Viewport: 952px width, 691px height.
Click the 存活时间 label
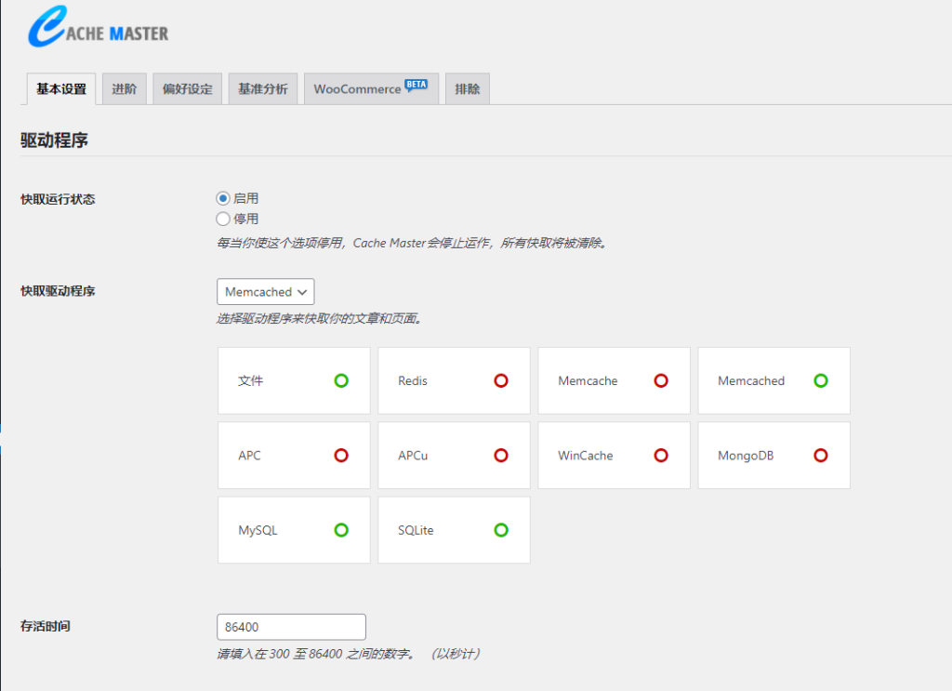click(45, 626)
